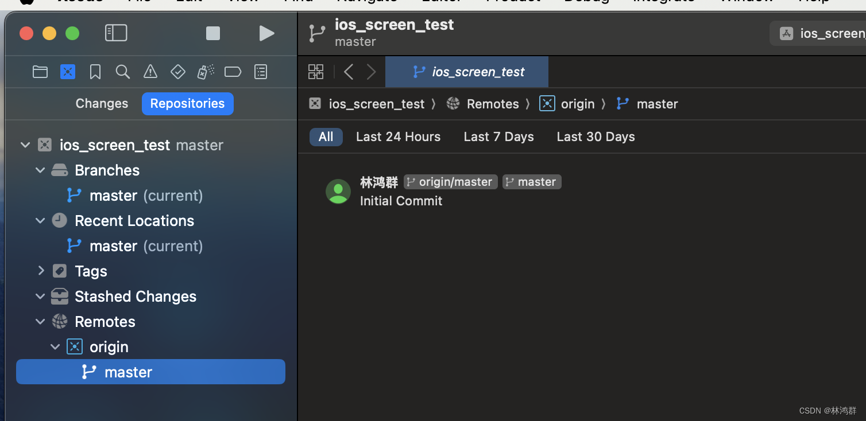Collapse the origin remote
Screen dimensions: 866x421
point(55,347)
